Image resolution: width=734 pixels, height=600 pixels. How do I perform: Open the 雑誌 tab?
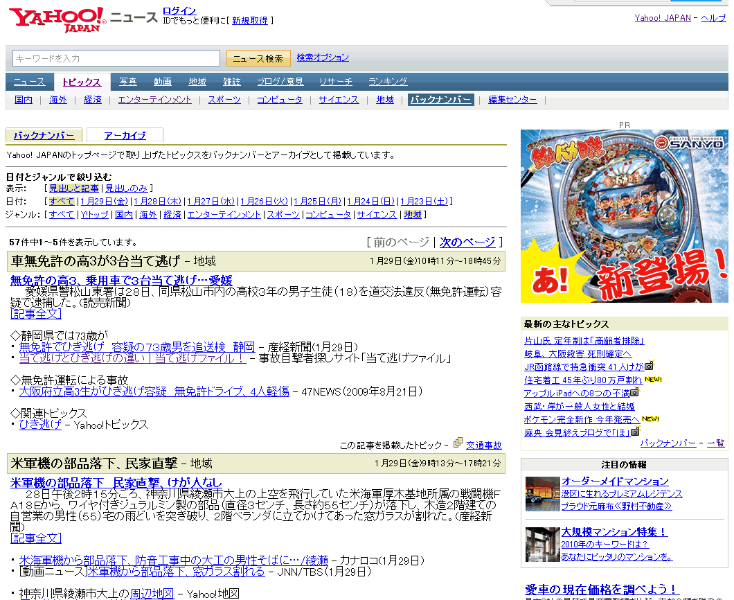pos(232,82)
